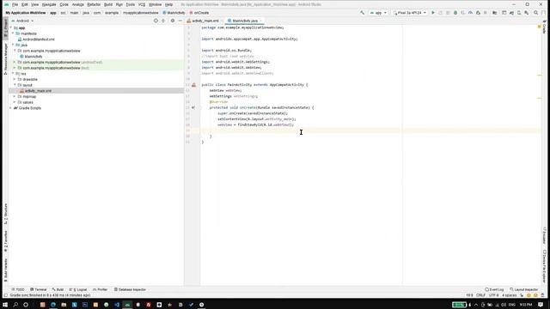Screen dimensions: 550x309
Task: Click the class gutter icon beside MainActivity declaration
Action: point(193,85)
